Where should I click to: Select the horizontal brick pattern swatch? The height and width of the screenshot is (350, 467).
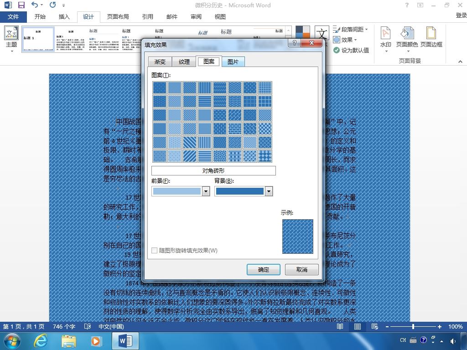(x=235, y=129)
